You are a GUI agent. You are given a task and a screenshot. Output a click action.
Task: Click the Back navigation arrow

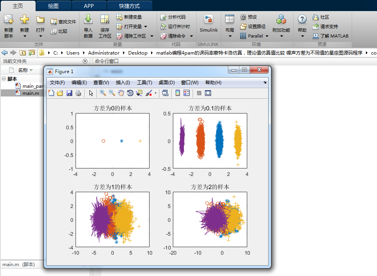click(5, 53)
